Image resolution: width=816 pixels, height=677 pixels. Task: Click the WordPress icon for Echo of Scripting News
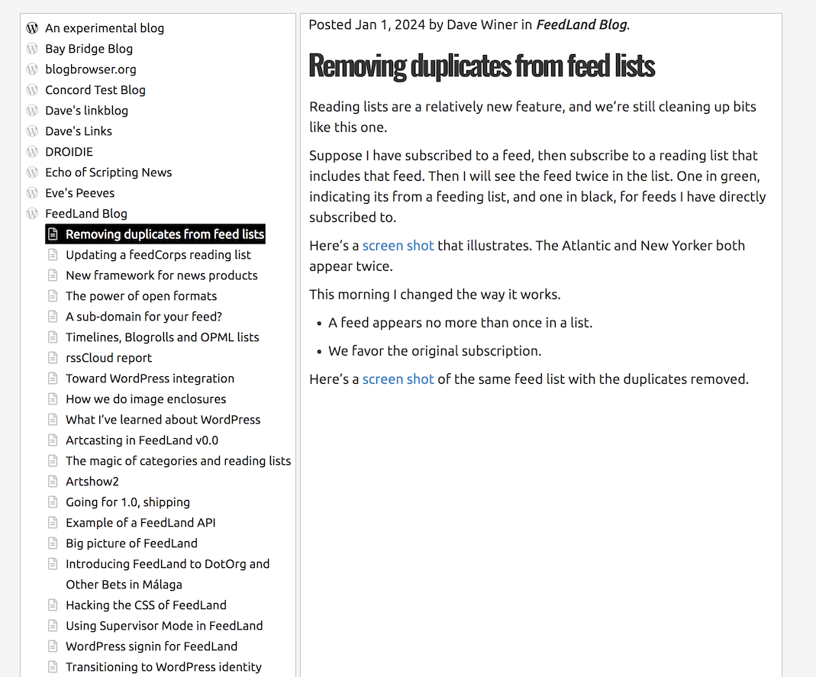[33, 172]
